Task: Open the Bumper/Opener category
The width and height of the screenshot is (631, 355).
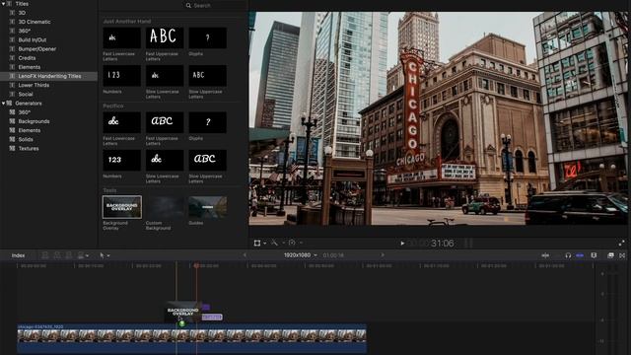Action: [37, 49]
